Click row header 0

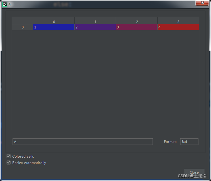tap(23, 27)
